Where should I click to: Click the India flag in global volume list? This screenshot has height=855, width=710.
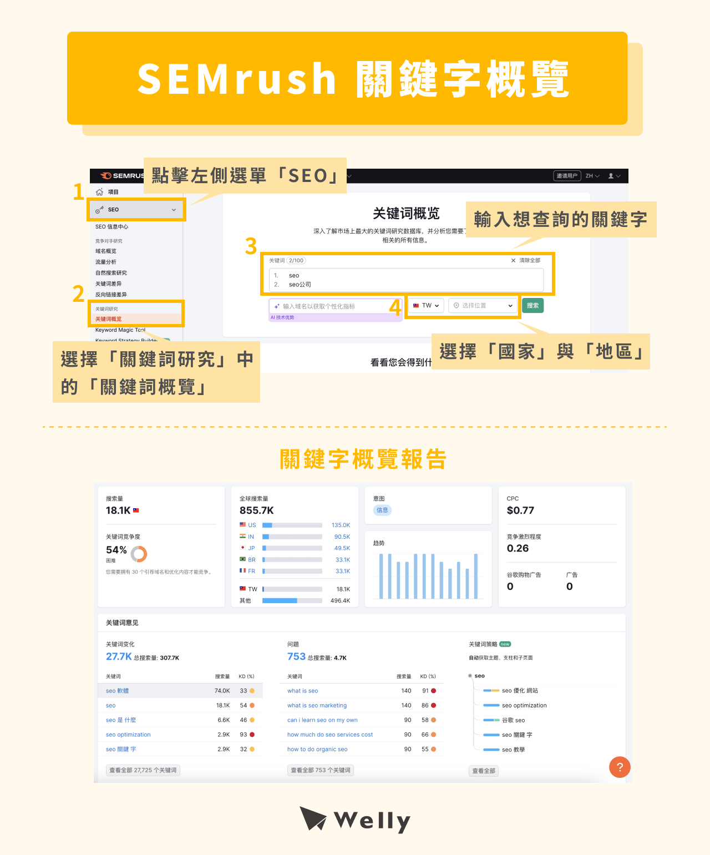(x=243, y=536)
